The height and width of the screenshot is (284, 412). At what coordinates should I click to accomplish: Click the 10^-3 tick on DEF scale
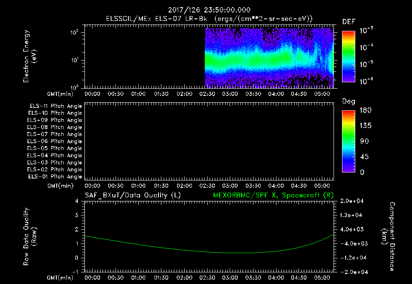[366, 30]
